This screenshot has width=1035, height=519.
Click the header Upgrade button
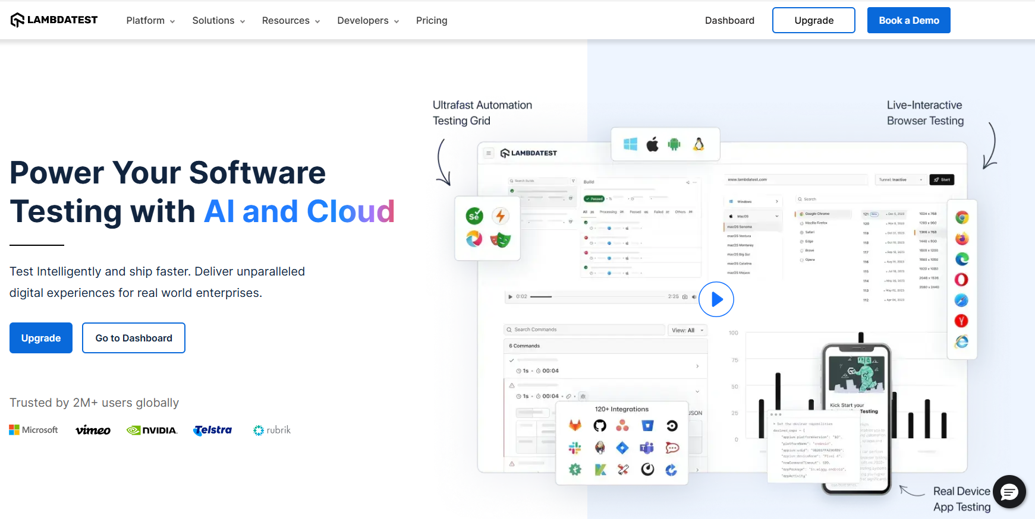[813, 20]
